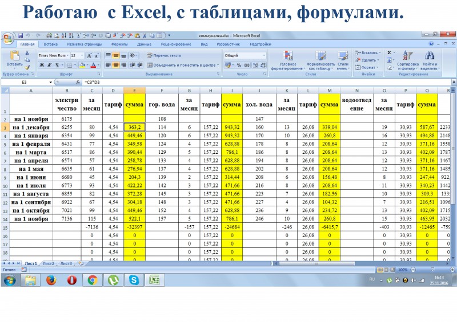This screenshot has width=457, height=322.
Task: Open Google Chrome from the taskbar
Action: pyautogui.click(x=93, y=280)
